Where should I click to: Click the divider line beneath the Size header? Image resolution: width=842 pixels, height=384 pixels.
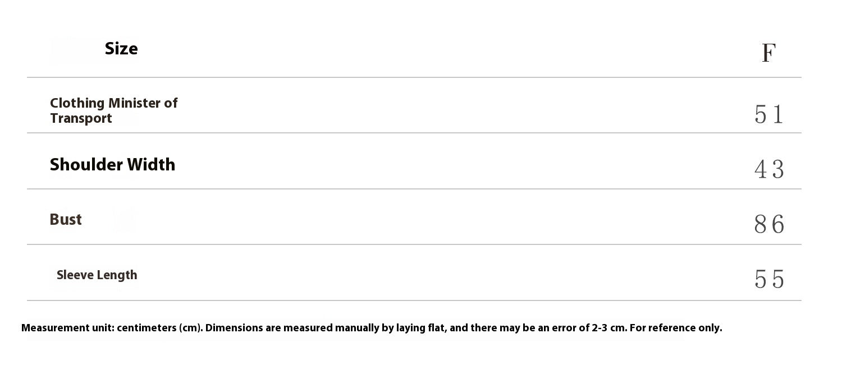coord(414,77)
